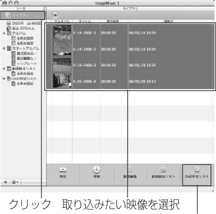Open the action gear dropdown below sources

[16, 182]
